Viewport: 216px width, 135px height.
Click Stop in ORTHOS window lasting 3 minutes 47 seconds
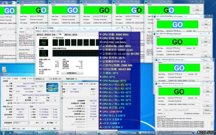(x=206, y=42)
